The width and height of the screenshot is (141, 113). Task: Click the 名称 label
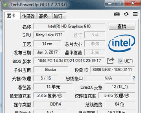[27, 27]
